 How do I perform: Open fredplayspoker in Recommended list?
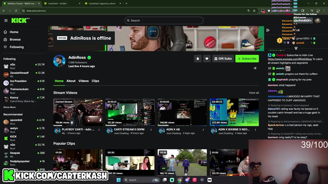point(24,163)
